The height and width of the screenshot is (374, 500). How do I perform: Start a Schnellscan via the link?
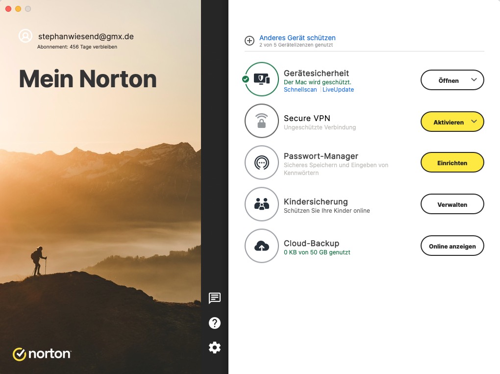click(300, 90)
